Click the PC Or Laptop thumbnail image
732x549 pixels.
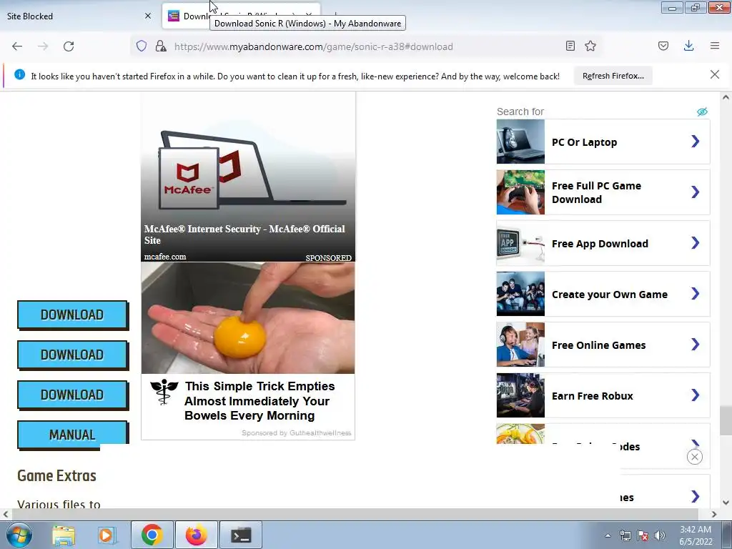coord(520,142)
